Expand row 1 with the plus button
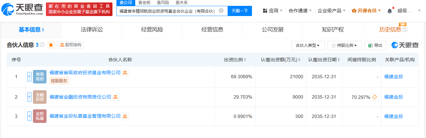This screenshot has height=138, width=426. tap(29, 77)
